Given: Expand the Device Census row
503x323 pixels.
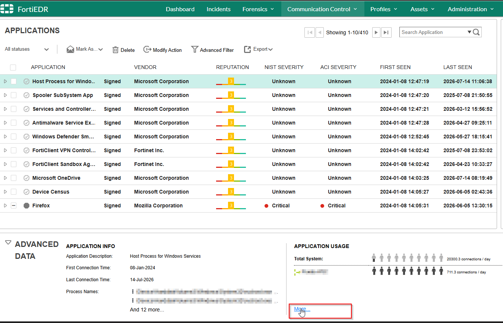Looking at the screenshot, I should click(5, 192).
